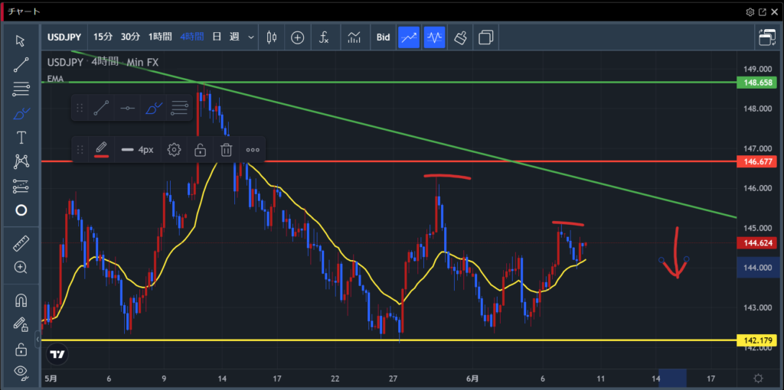This screenshot has width=784, height=390.
Task: Choose line tool in floating favorites toolbar
Action: 102,107
